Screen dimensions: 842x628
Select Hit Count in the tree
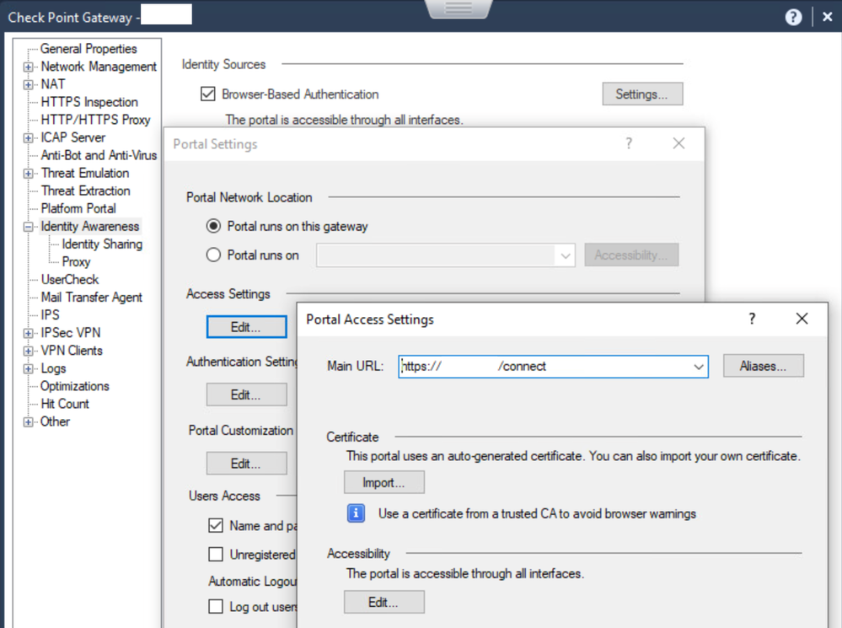(x=65, y=404)
